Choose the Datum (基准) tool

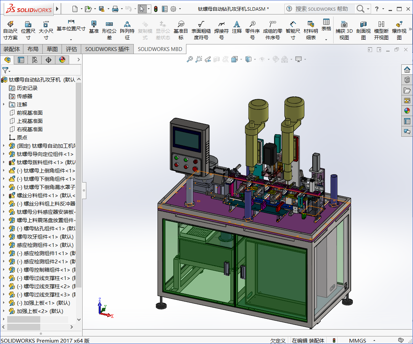coord(94,27)
